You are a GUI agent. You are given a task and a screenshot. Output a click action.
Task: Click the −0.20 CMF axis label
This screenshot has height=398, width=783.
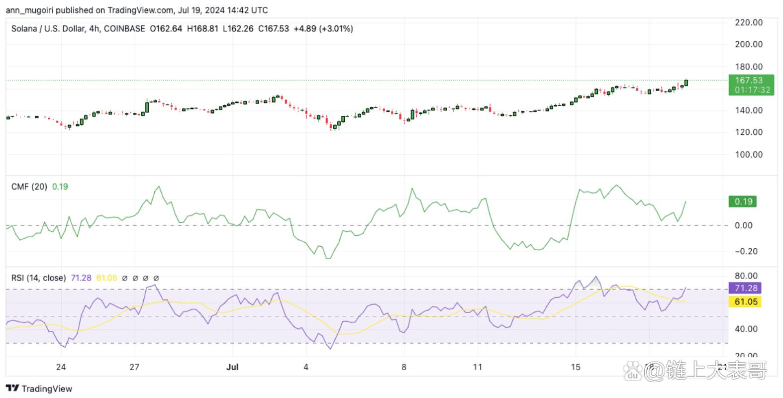tap(746, 251)
